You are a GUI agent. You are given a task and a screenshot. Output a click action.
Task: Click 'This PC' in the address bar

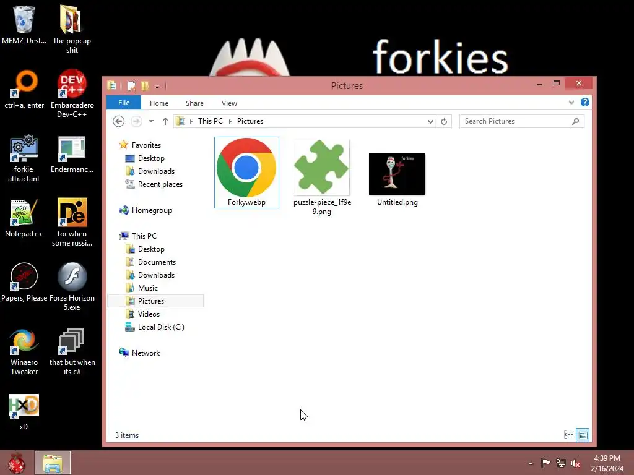(x=211, y=121)
